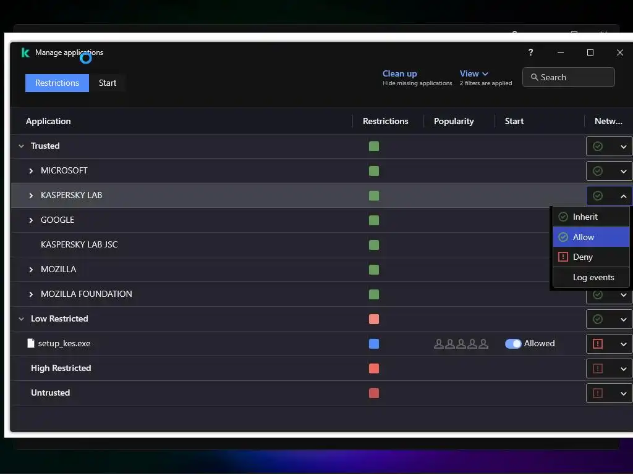Click the magnifier icon in Search box
This screenshot has width=633, height=474.
point(534,77)
